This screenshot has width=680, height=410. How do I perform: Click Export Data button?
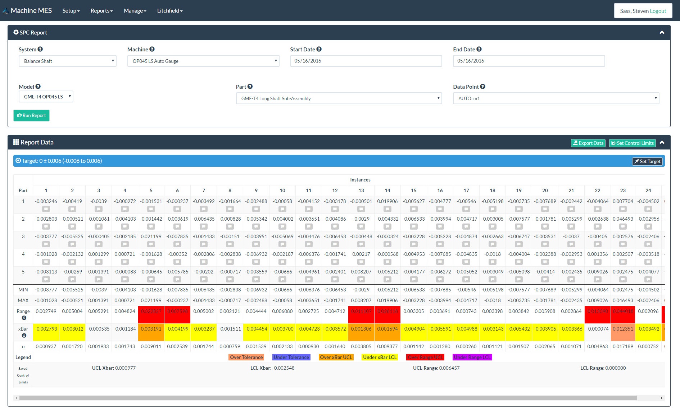coord(588,143)
